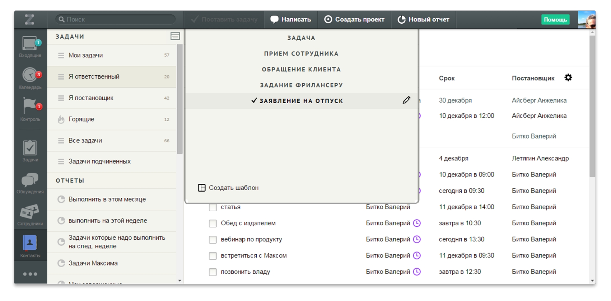Open the Задачи подчиненных list
The width and height of the screenshot is (611, 301).
click(x=112, y=161)
